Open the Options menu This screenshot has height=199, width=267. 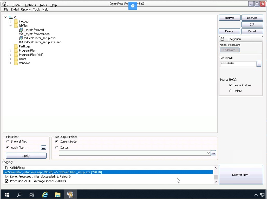tap(26, 10)
